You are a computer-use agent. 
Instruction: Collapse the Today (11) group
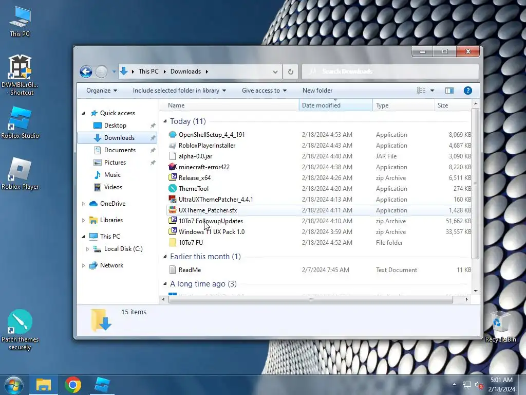165,121
